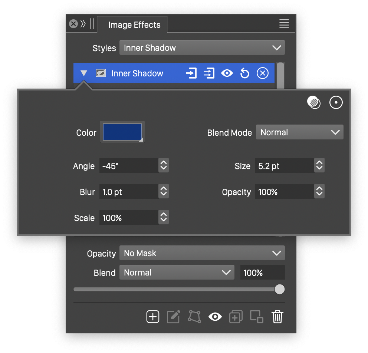Click the reset icon in Inner Shadow row
The height and width of the screenshot is (353, 368).
[x=244, y=73]
